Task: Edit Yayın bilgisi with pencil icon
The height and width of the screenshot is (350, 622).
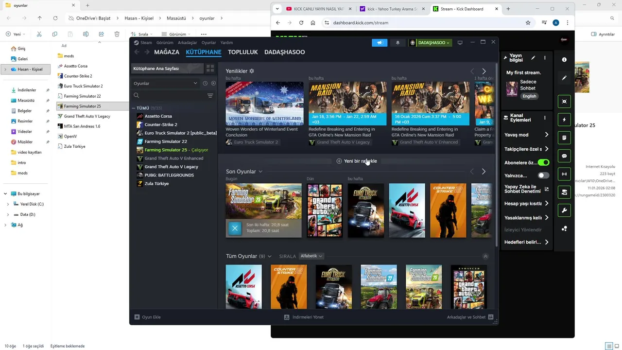Action: (533, 58)
